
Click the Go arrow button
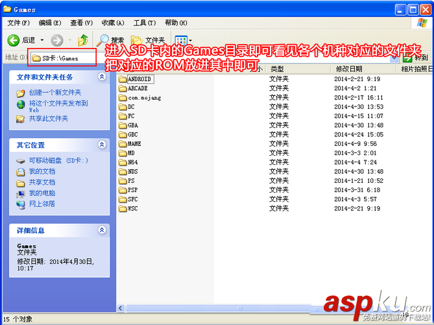[407, 58]
